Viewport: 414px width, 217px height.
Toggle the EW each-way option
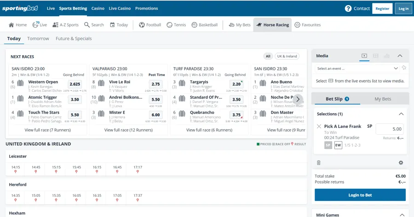coord(338,145)
